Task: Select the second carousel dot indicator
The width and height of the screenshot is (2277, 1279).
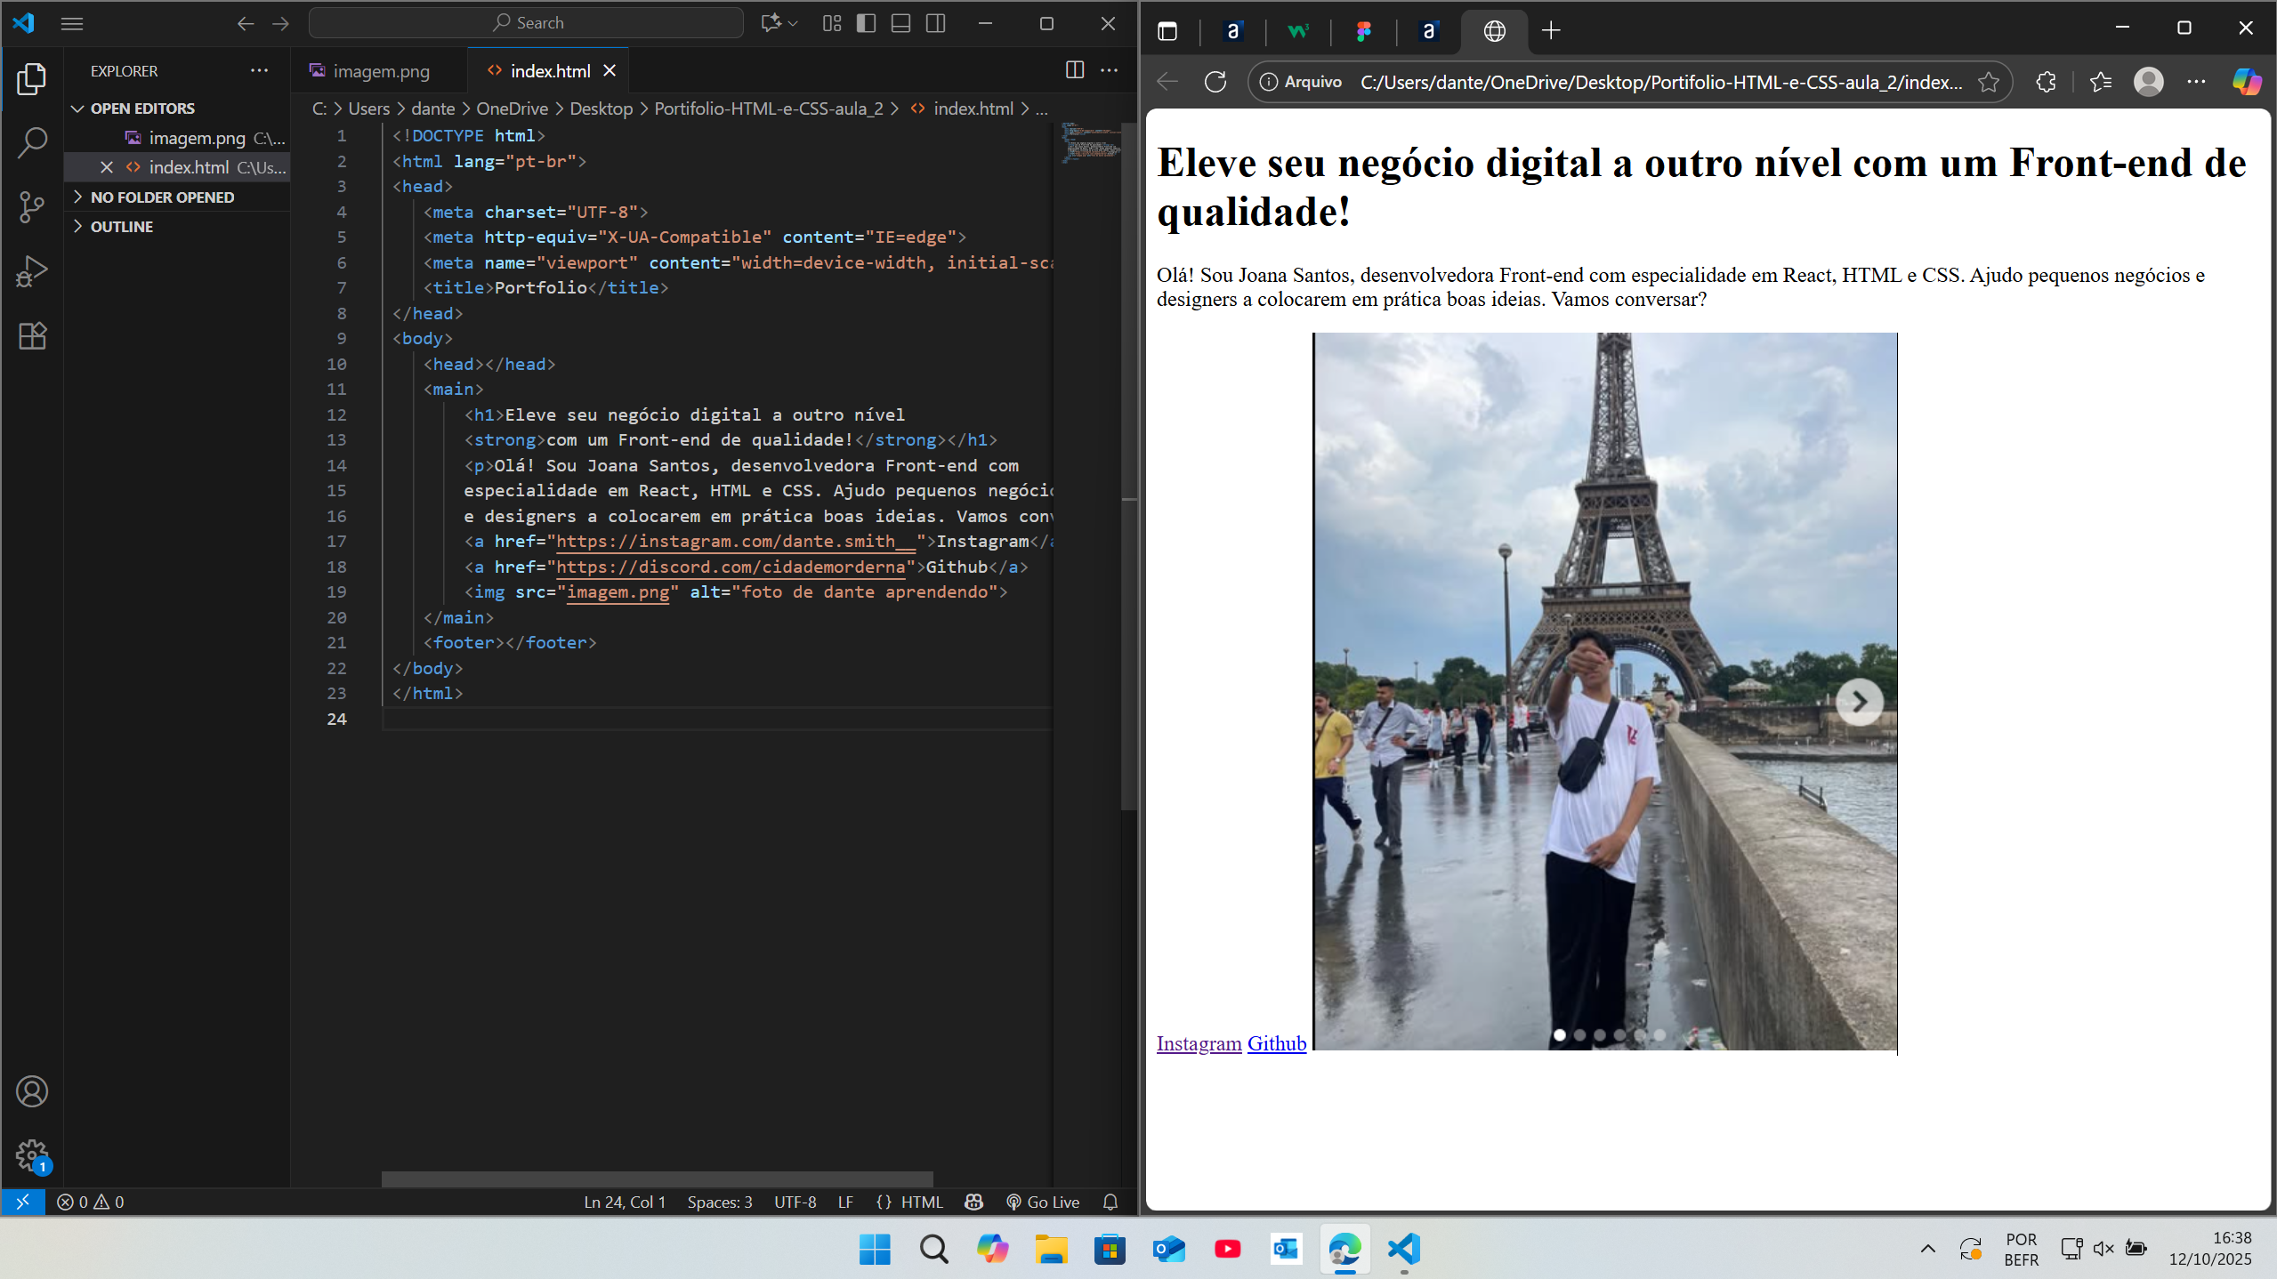Action: click(1580, 1035)
